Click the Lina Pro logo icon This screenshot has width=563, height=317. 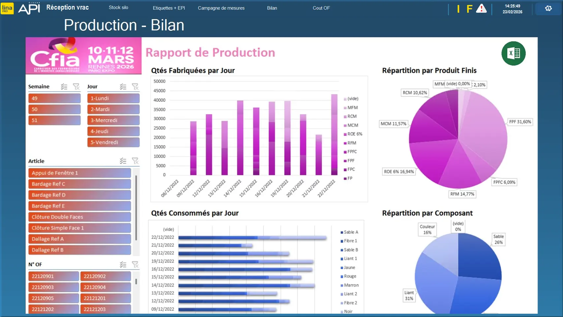(x=7, y=8)
